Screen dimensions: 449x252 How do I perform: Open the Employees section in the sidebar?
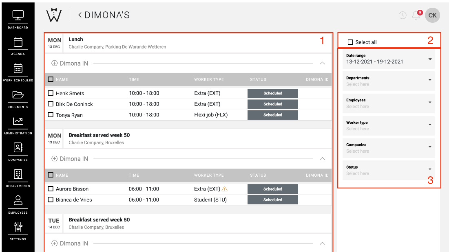18,201
